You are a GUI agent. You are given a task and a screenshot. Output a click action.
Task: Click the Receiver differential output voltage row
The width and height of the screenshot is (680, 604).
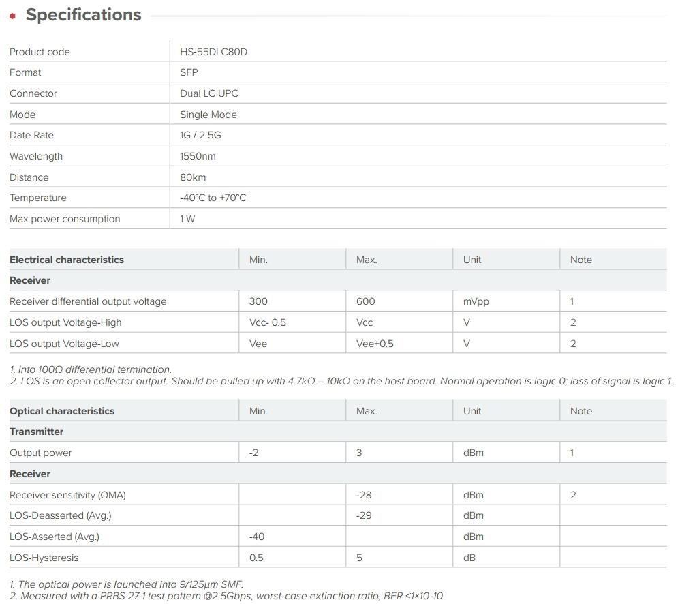(338, 301)
